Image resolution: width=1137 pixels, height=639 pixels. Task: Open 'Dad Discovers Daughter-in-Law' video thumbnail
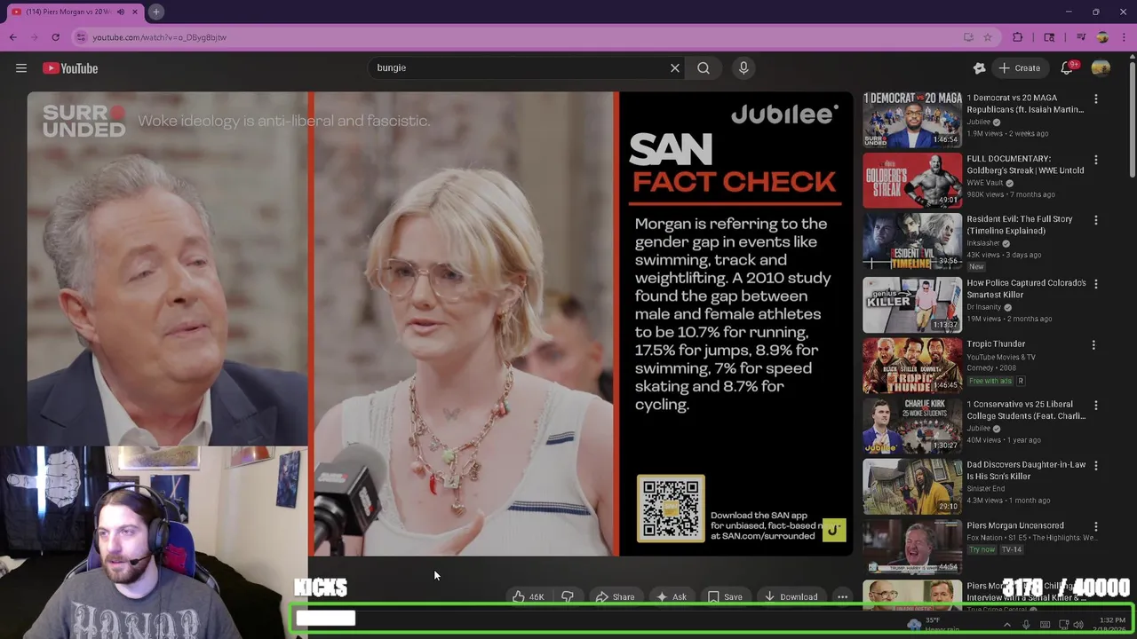click(x=912, y=487)
